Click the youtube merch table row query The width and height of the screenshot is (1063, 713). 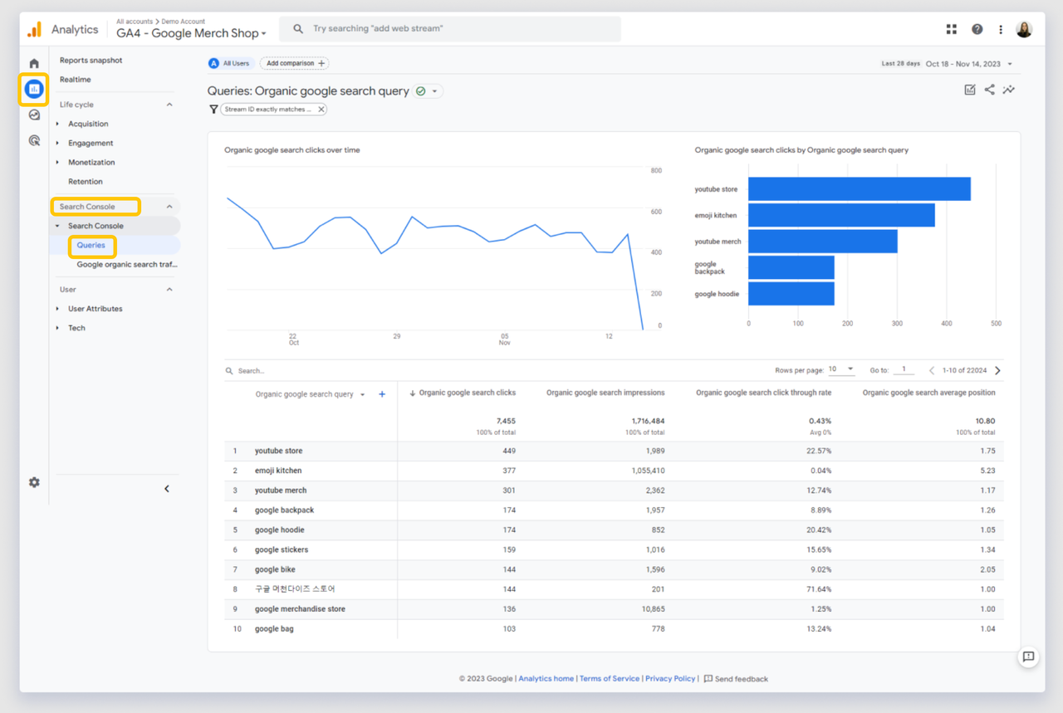pos(281,491)
